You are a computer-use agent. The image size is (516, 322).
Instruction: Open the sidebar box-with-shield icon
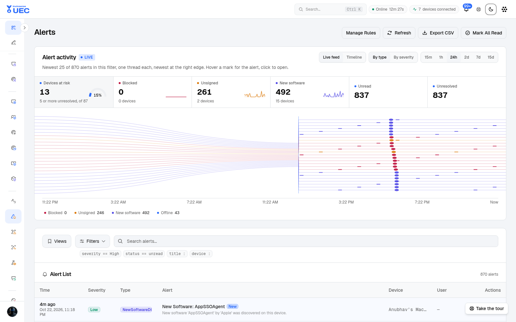[14, 179]
